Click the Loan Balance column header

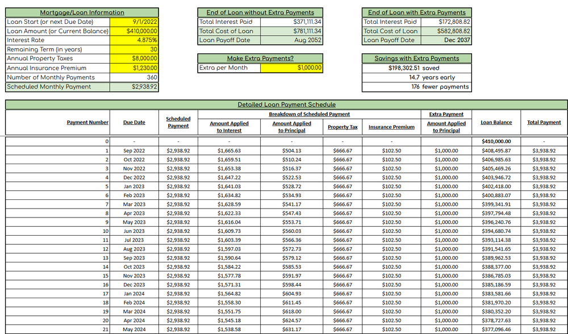point(496,123)
